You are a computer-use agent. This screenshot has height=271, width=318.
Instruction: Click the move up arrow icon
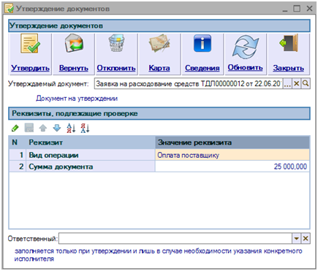pos(43,128)
